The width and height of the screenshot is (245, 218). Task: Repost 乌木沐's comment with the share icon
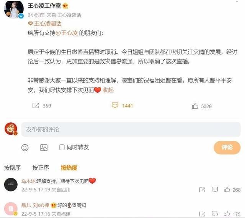pyautogui.click(x=202, y=190)
